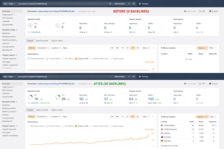Open the Daily interval dropdown in the after panel
224x149 pixels.
[146, 116]
